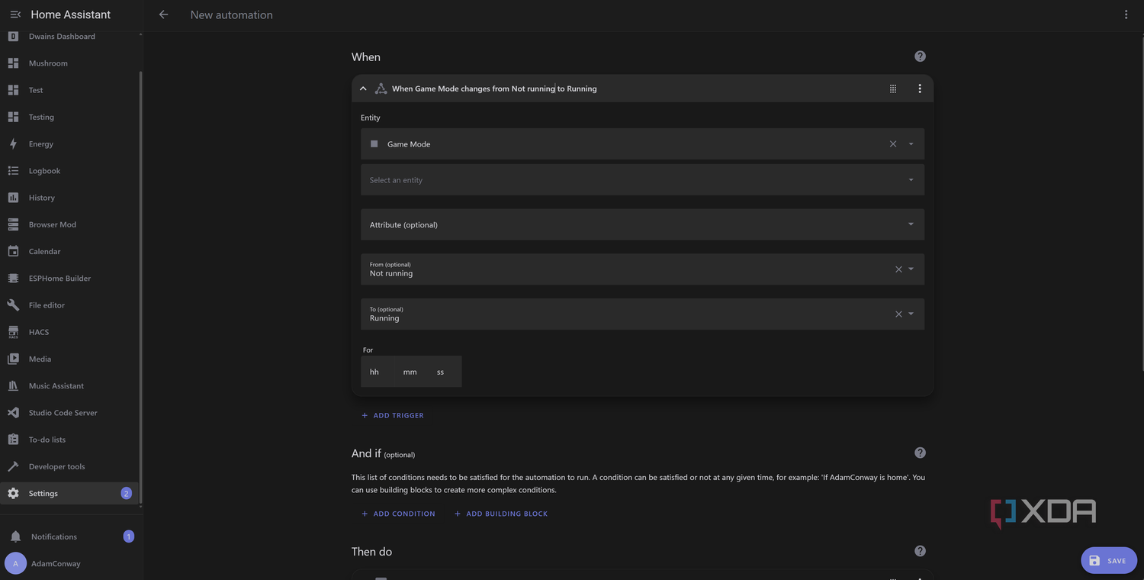Image resolution: width=1144 pixels, height=580 pixels.
Task: Click the Add Building Block button
Action: coord(501,514)
